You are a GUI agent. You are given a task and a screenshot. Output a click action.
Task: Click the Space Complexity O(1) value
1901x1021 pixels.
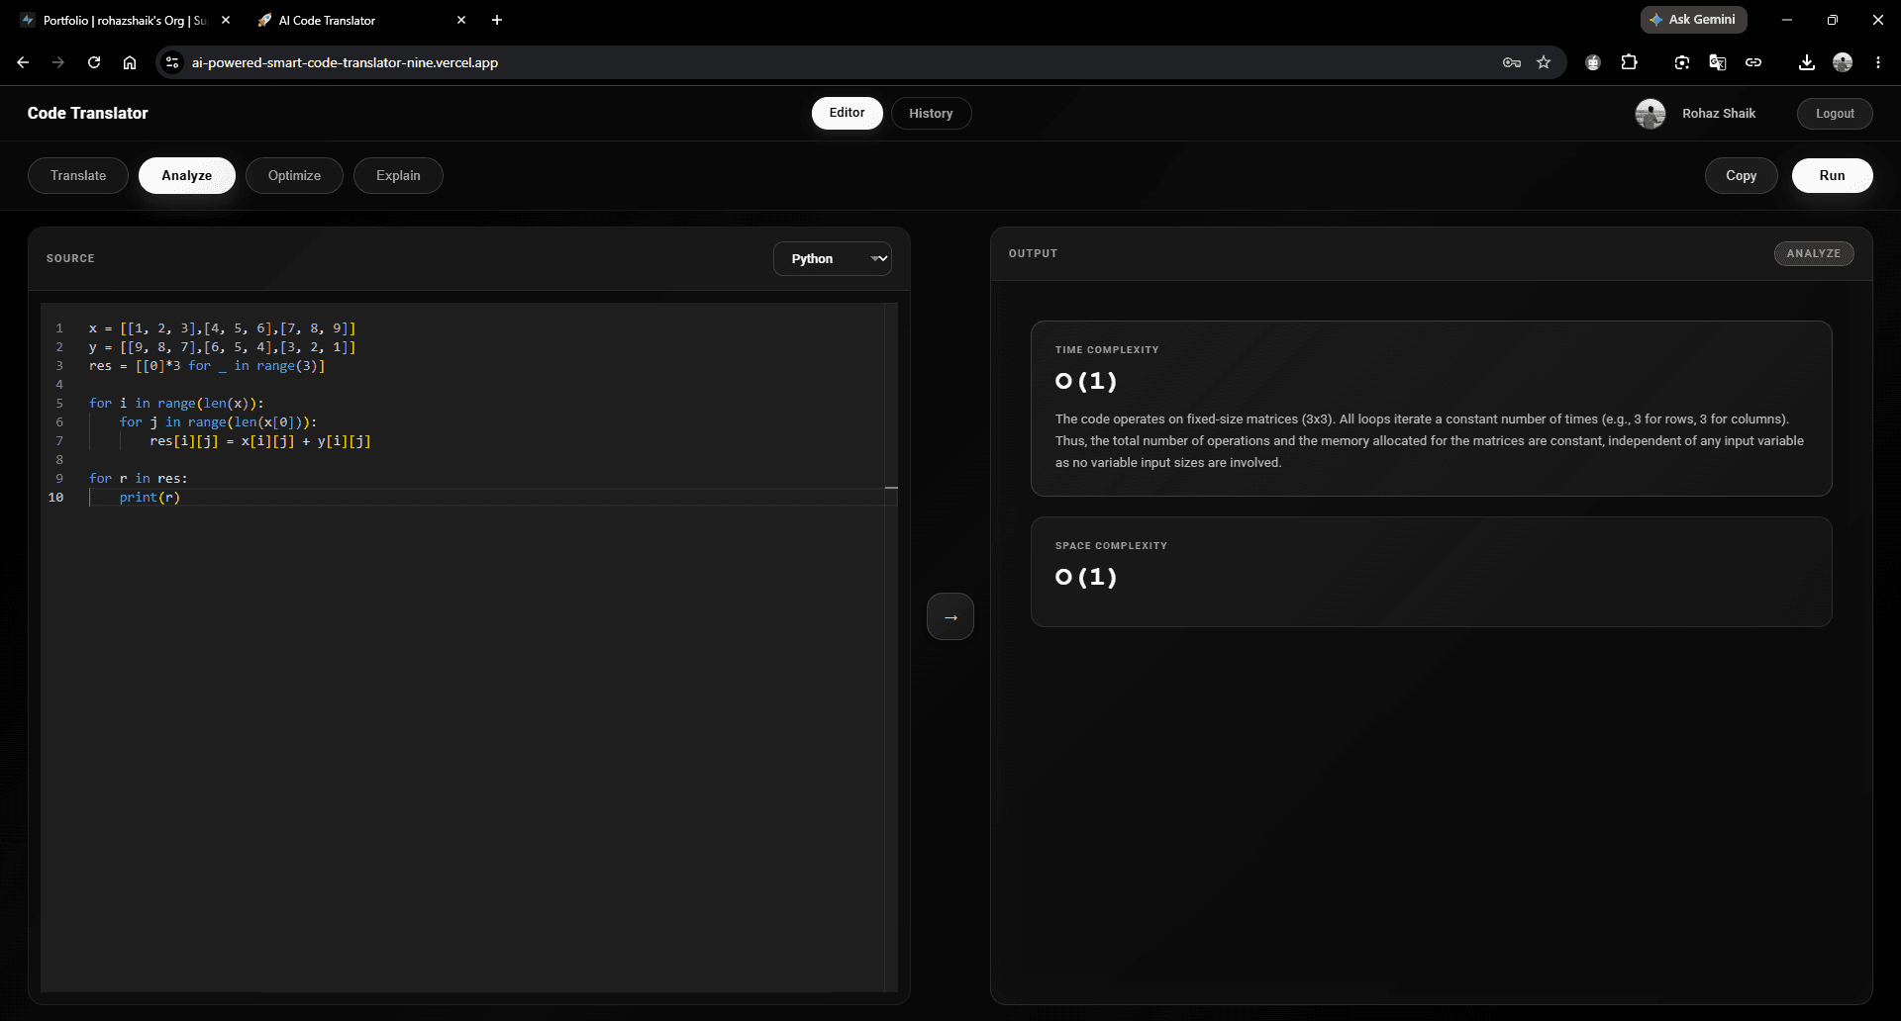(1086, 577)
